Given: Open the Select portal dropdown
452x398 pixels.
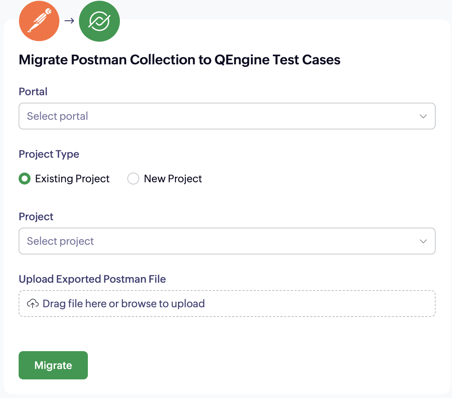Looking at the screenshot, I should (226, 116).
